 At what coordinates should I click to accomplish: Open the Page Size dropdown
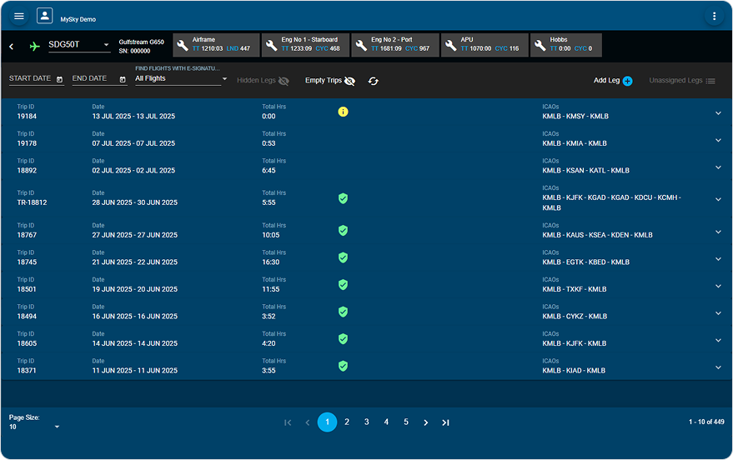(x=34, y=427)
